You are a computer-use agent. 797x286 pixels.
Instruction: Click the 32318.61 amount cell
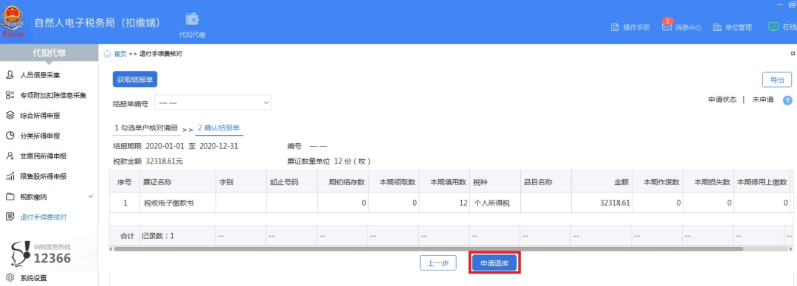601,203
